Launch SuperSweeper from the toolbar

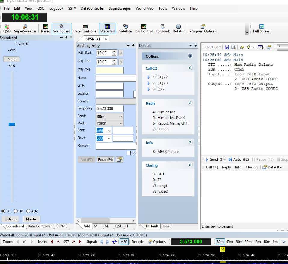pos(25,29)
